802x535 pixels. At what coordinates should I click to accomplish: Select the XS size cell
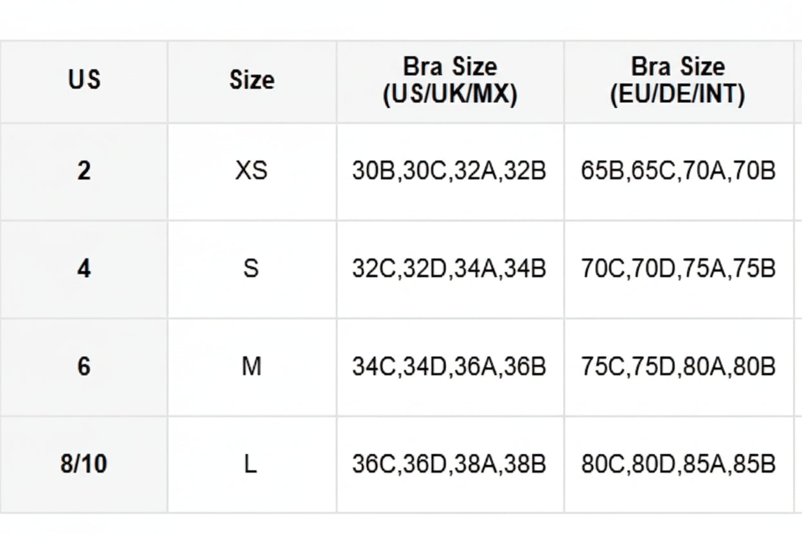251,171
